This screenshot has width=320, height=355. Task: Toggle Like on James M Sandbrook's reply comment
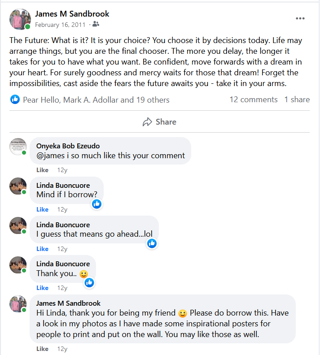tap(42, 349)
